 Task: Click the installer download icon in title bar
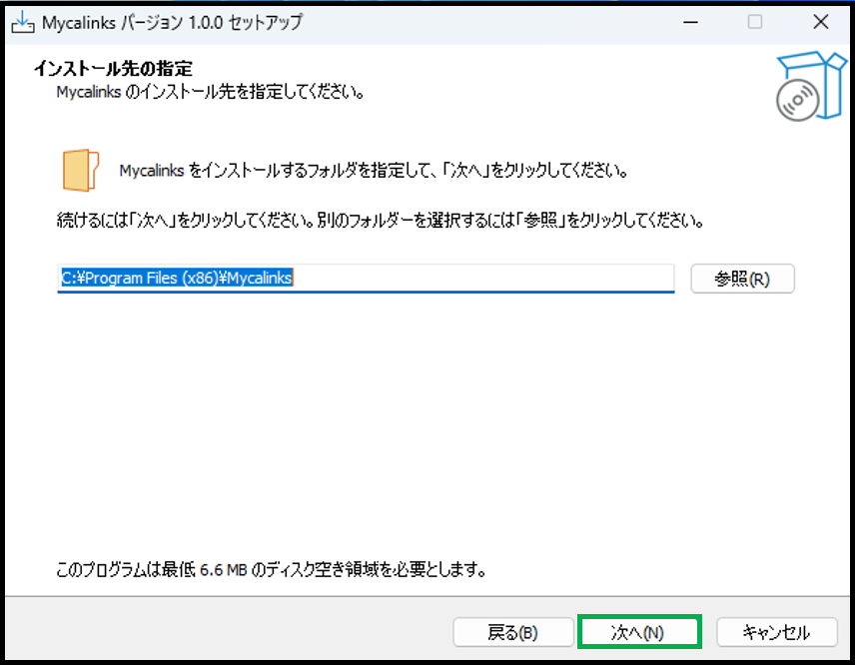[x=21, y=22]
